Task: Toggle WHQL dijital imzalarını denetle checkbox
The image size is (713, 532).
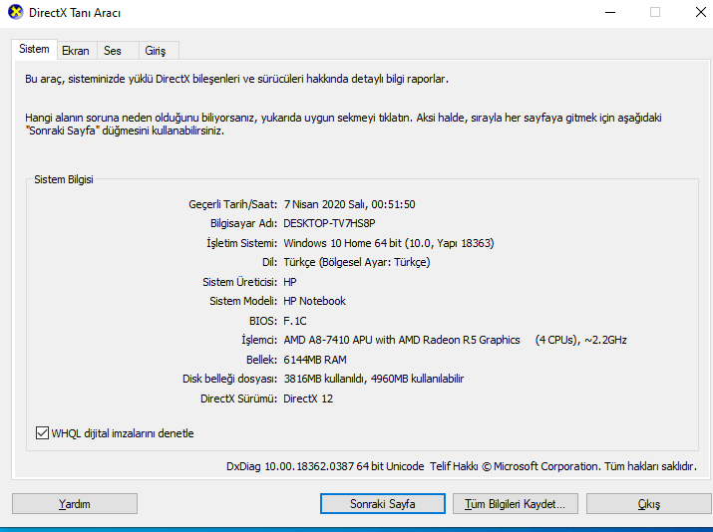Action: (42, 433)
